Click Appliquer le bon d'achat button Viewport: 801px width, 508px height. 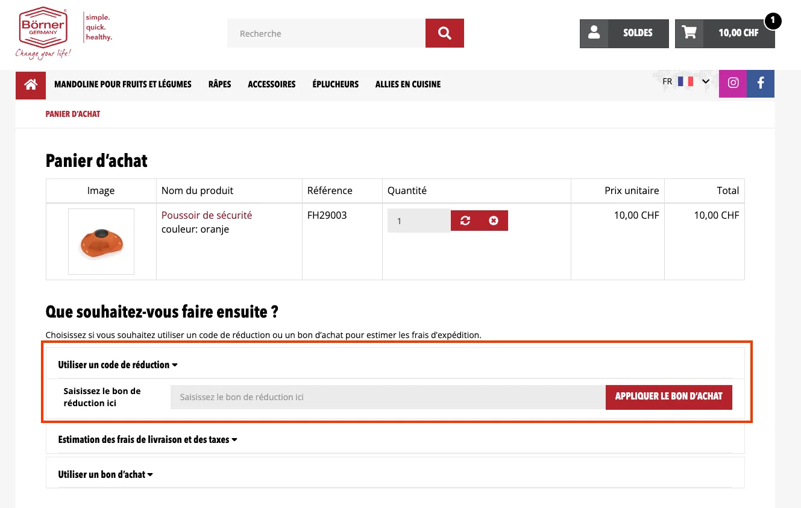[668, 397]
